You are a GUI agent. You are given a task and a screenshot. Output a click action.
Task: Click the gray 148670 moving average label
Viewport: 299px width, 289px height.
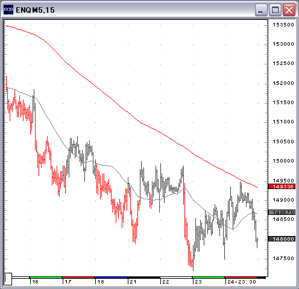282,213
